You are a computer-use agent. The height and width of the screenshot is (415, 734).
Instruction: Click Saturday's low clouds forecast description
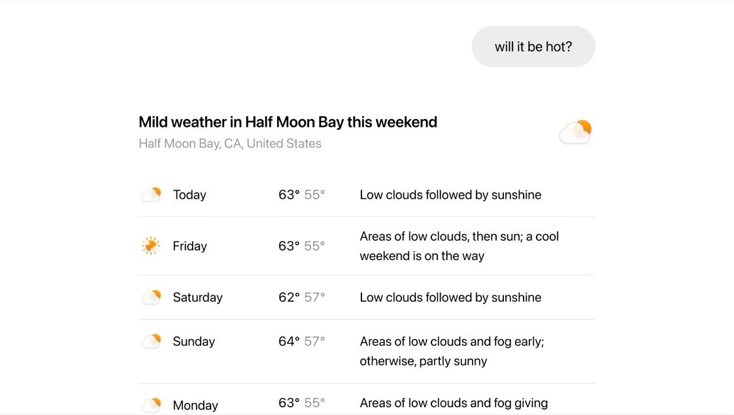point(450,297)
